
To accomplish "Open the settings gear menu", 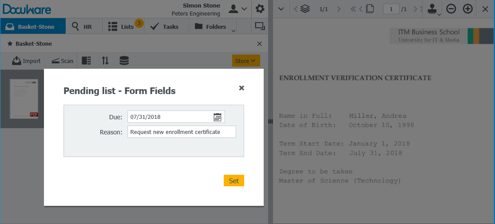I will pyautogui.click(x=260, y=9).
